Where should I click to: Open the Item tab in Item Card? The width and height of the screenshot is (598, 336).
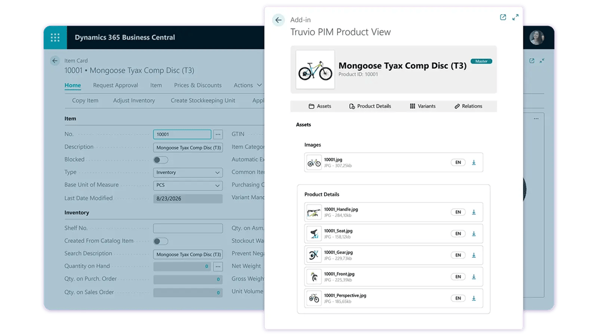pyautogui.click(x=156, y=85)
